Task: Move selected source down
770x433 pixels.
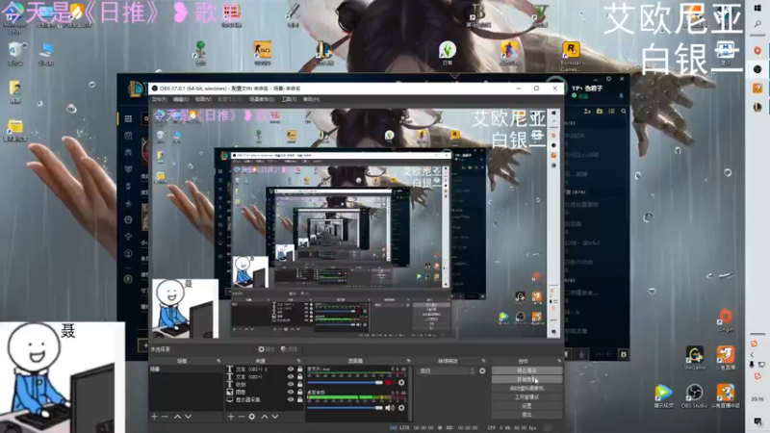Action: [275, 417]
